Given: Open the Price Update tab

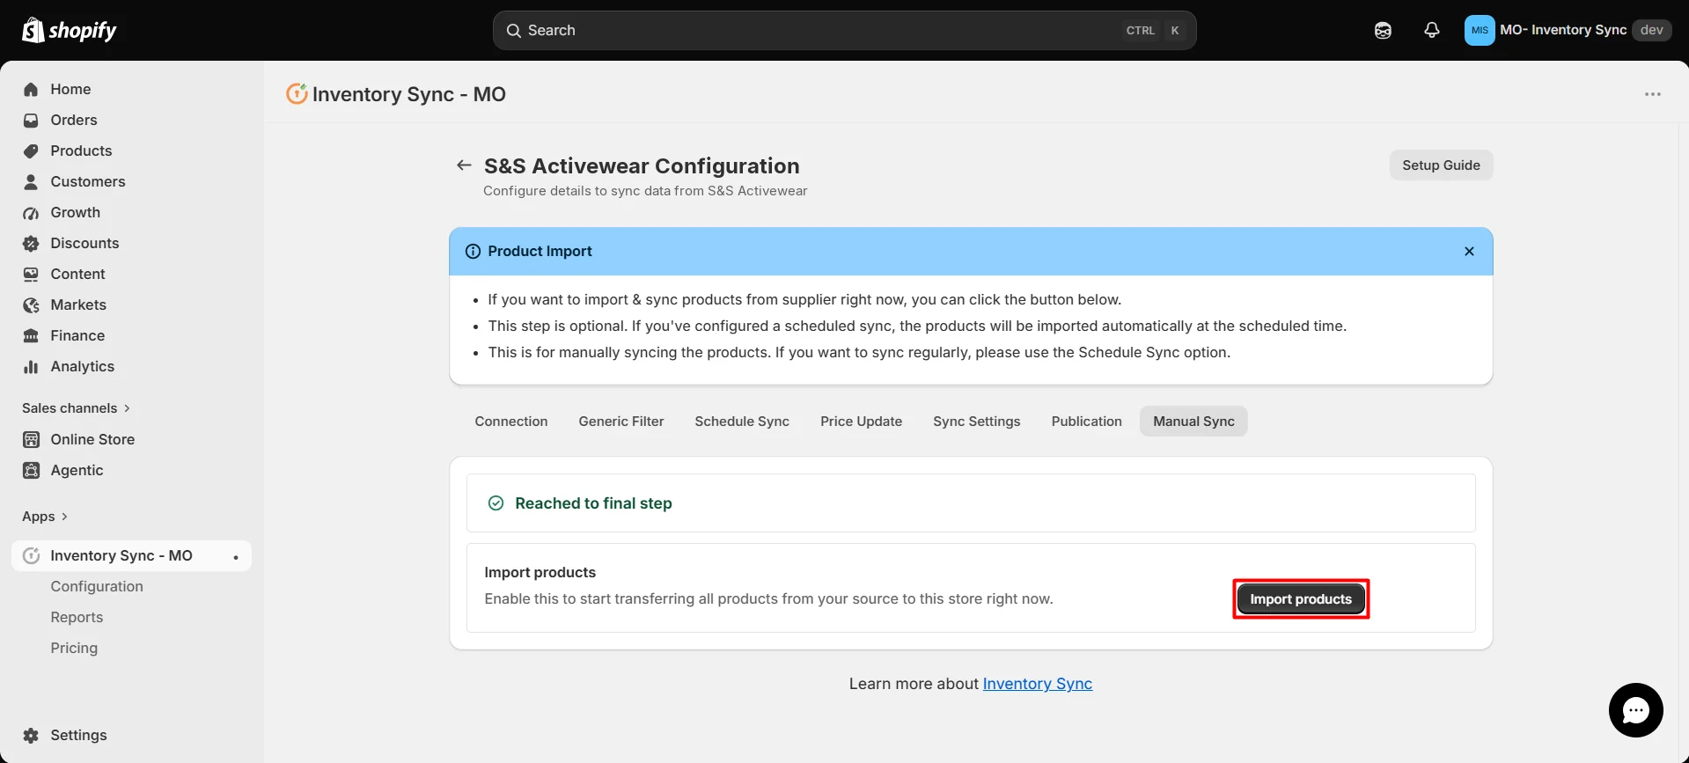Looking at the screenshot, I should tap(861, 422).
